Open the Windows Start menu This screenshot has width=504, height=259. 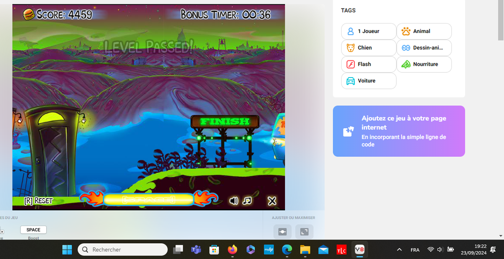tap(67, 250)
